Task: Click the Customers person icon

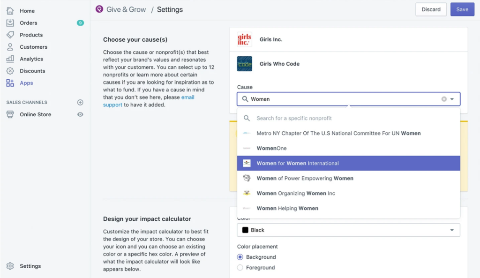Action: tap(10, 47)
